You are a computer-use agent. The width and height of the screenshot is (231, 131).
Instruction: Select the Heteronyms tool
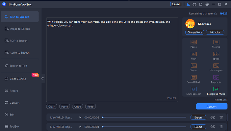pyautogui.click(x=216, y=68)
